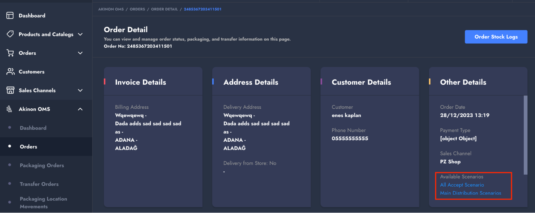The height and width of the screenshot is (213, 535).
Task: Select Packaging Location Movements in sidebar
Action: (x=43, y=203)
